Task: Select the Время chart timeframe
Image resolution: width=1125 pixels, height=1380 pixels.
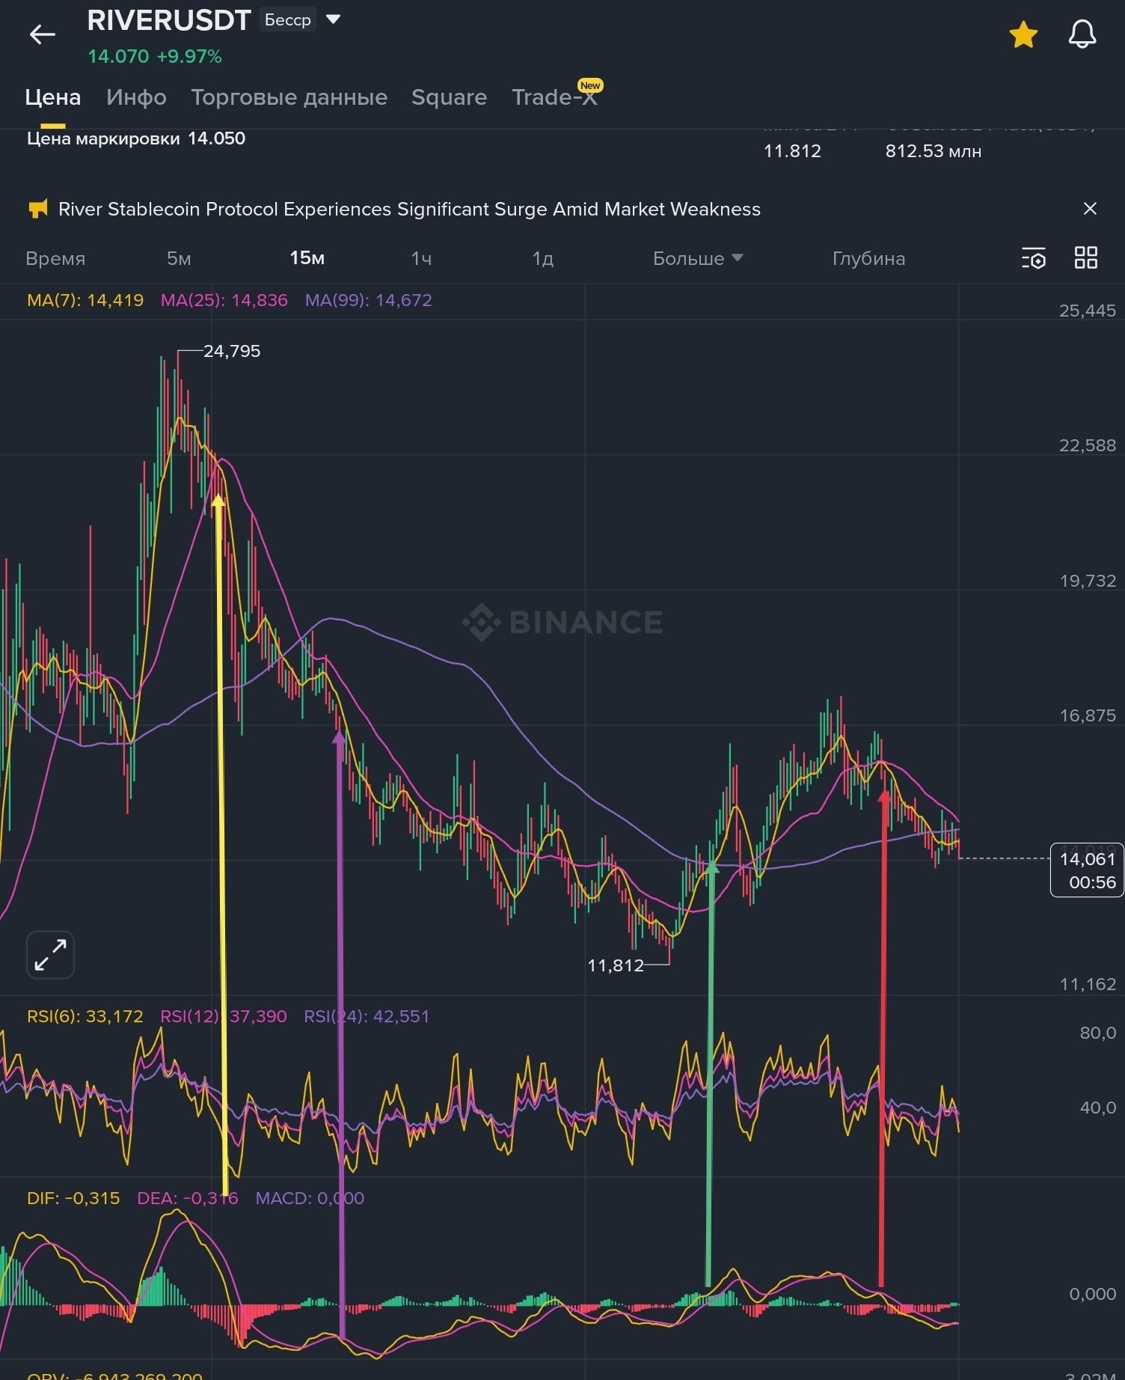Action: [x=55, y=259]
